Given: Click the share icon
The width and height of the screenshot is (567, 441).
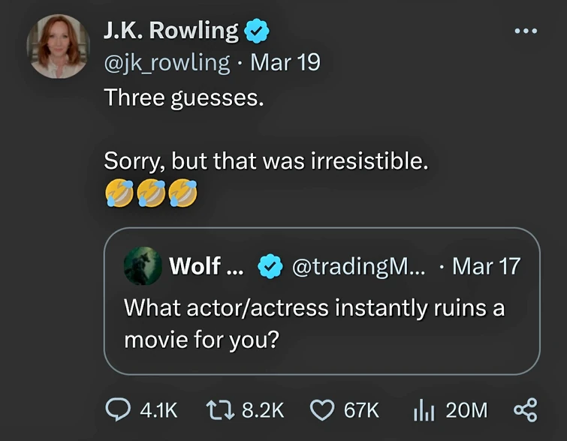Looking at the screenshot, I should click(x=525, y=409).
